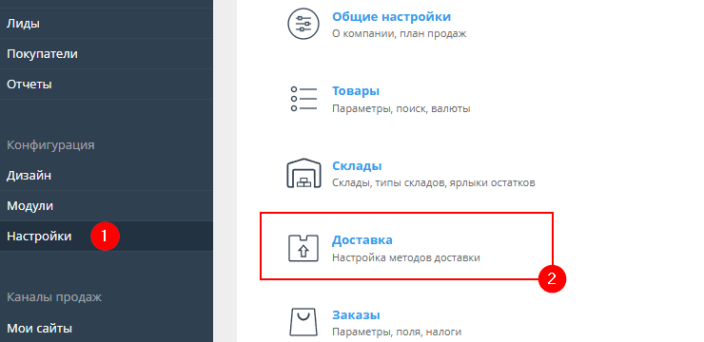
Task: Open Настройки in the sidebar
Action: point(107,236)
